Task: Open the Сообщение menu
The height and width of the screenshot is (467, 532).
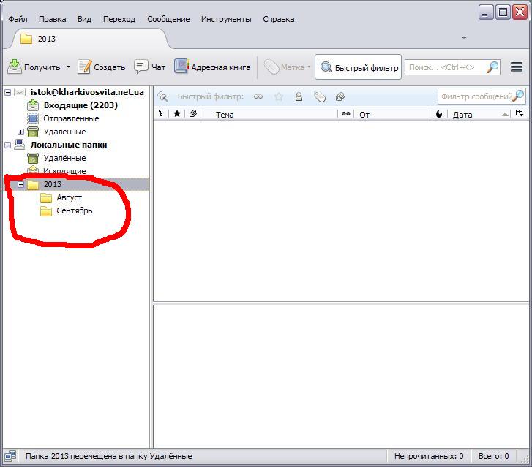Action: (x=168, y=19)
